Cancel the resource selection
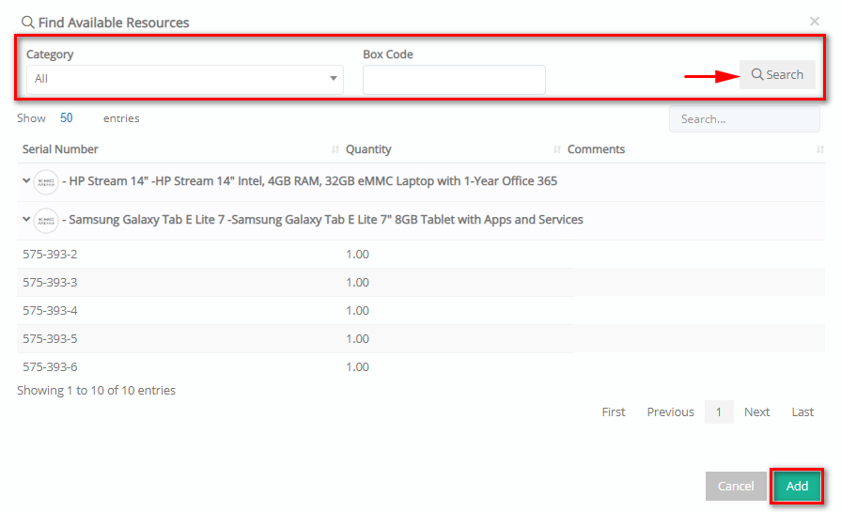 (x=736, y=487)
